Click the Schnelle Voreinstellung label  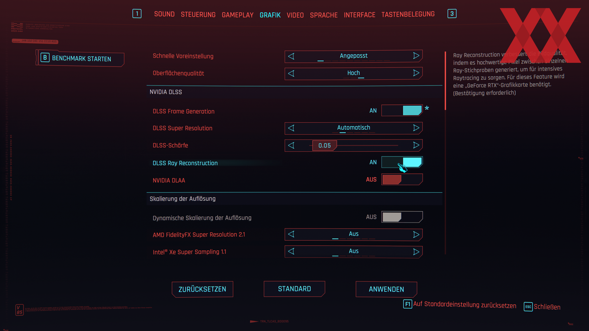pyautogui.click(x=183, y=56)
